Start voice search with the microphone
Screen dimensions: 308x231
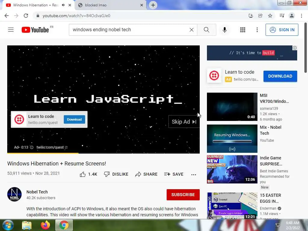(225, 30)
